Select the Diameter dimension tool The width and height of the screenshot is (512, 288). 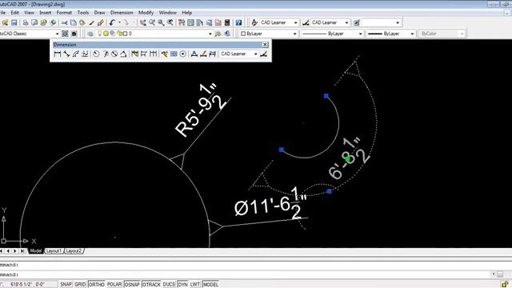pos(114,54)
